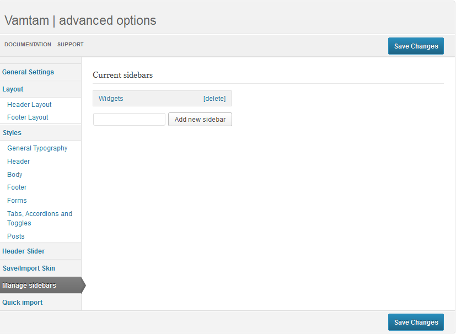
Task: Focus the new sidebar name field
Action: pos(129,120)
